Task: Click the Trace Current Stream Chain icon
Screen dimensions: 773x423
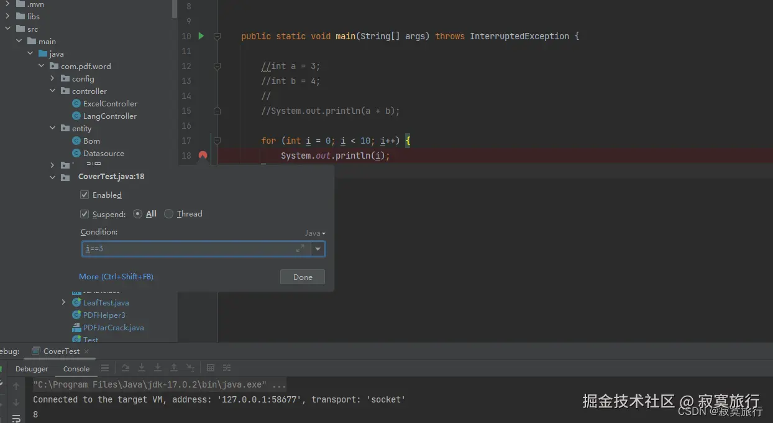Action: pyautogui.click(x=227, y=368)
